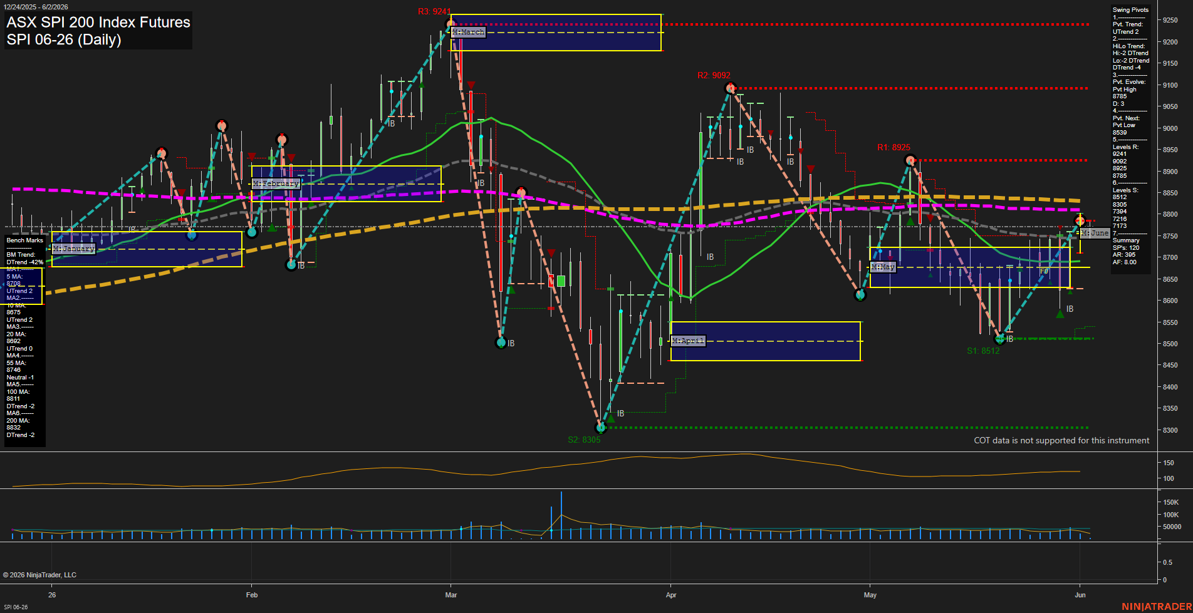Click the S1: 8512 support label
Screen dimensions: 1193x613
983,351
